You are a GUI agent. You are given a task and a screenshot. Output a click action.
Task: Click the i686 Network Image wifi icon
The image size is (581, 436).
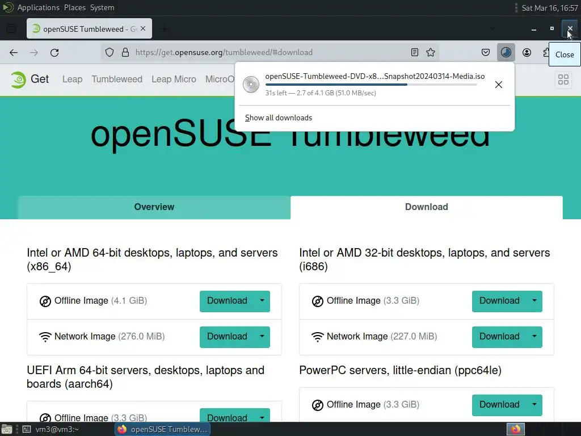click(318, 337)
